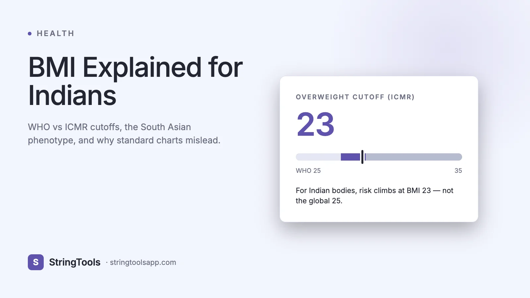Click the purple filled segment of the BMI bar
This screenshot has height=298, width=530.
[350, 157]
